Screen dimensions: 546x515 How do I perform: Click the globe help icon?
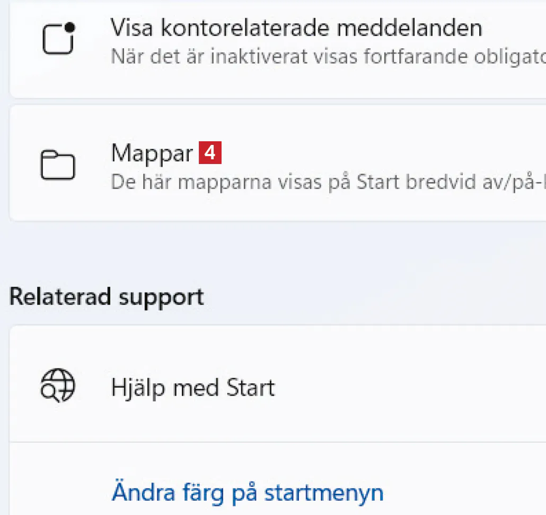click(x=58, y=385)
